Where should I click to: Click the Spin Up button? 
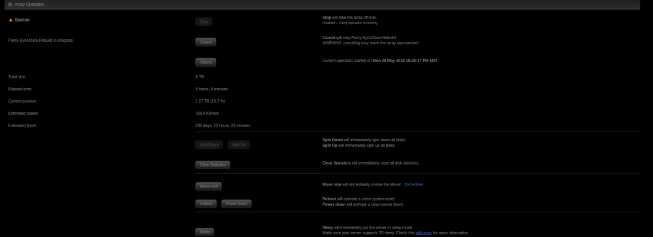coord(238,144)
